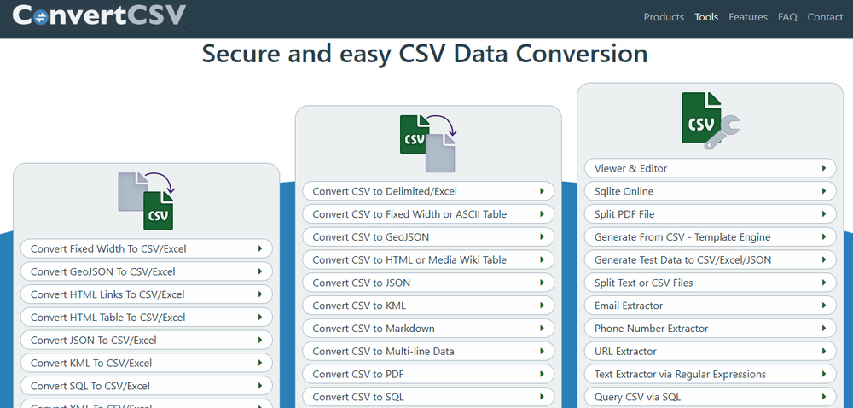Image resolution: width=853 pixels, height=408 pixels.
Task: Click the CSV-to-file conversion icon
Action: [428, 143]
